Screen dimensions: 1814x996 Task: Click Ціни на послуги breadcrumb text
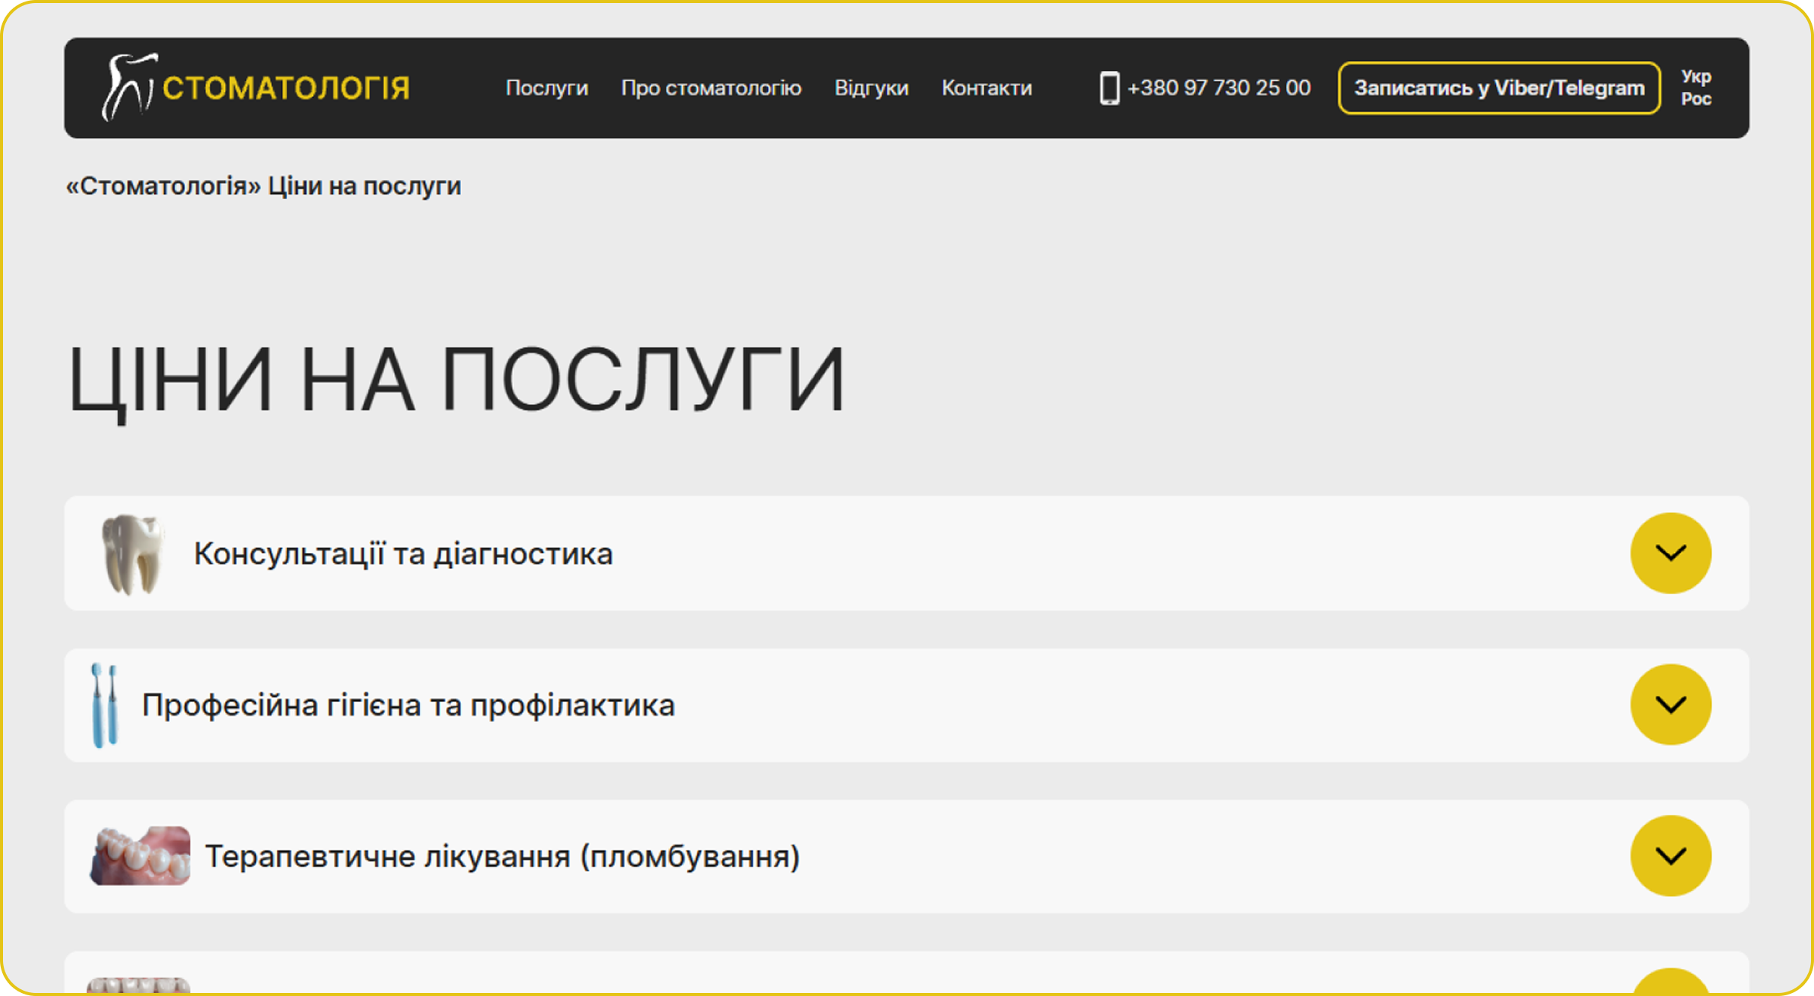pos(365,186)
